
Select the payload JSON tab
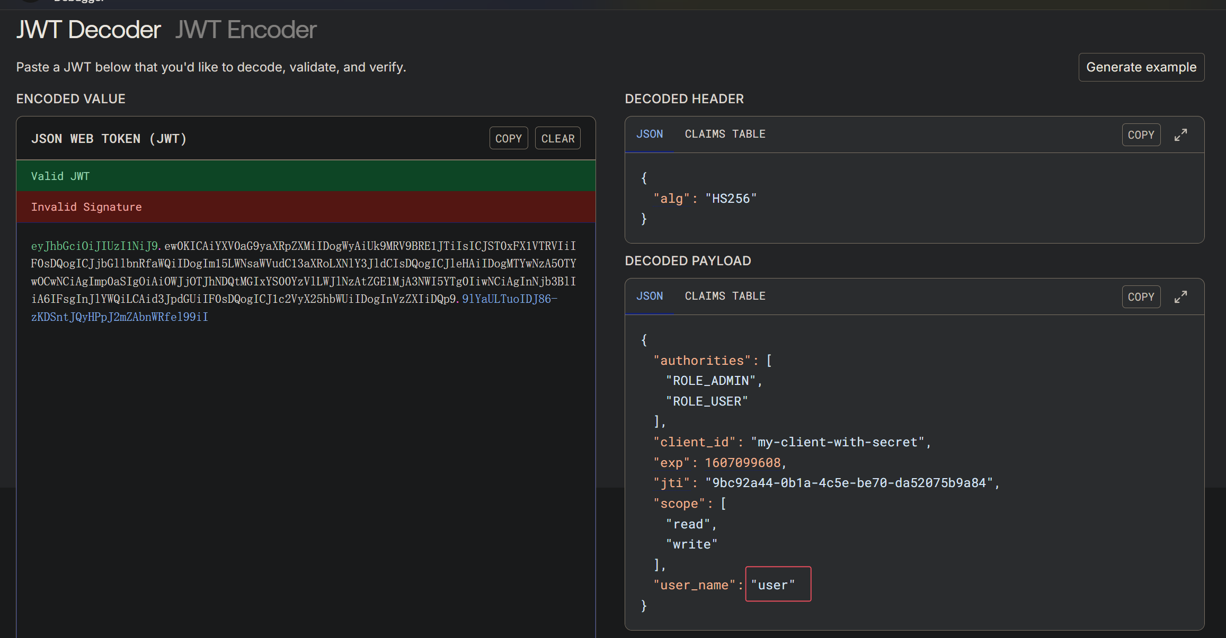coord(650,296)
